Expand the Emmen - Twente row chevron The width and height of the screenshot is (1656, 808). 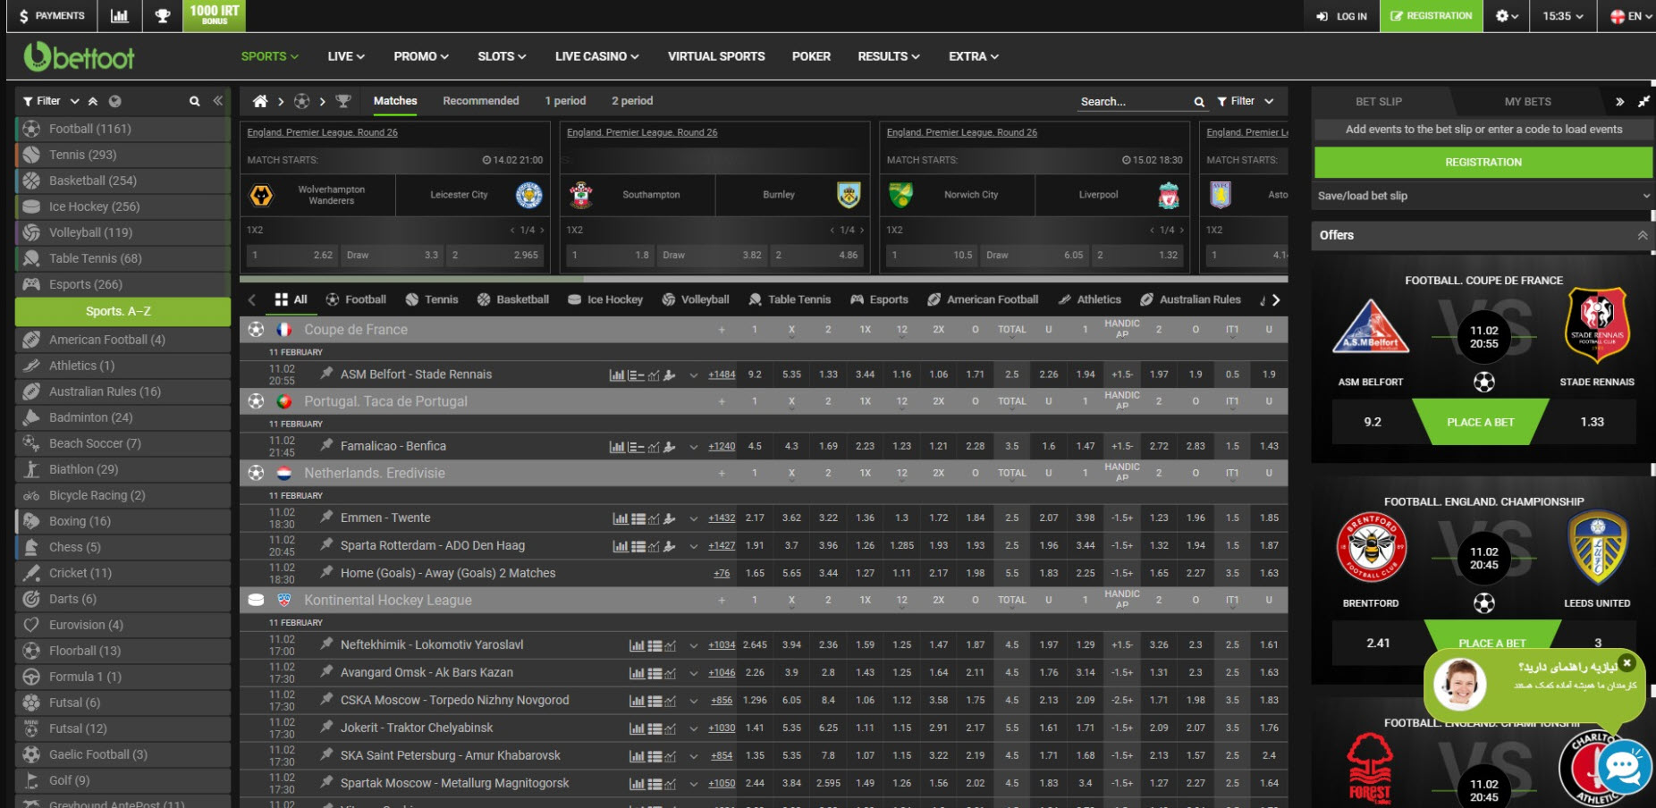click(x=693, y=518)
